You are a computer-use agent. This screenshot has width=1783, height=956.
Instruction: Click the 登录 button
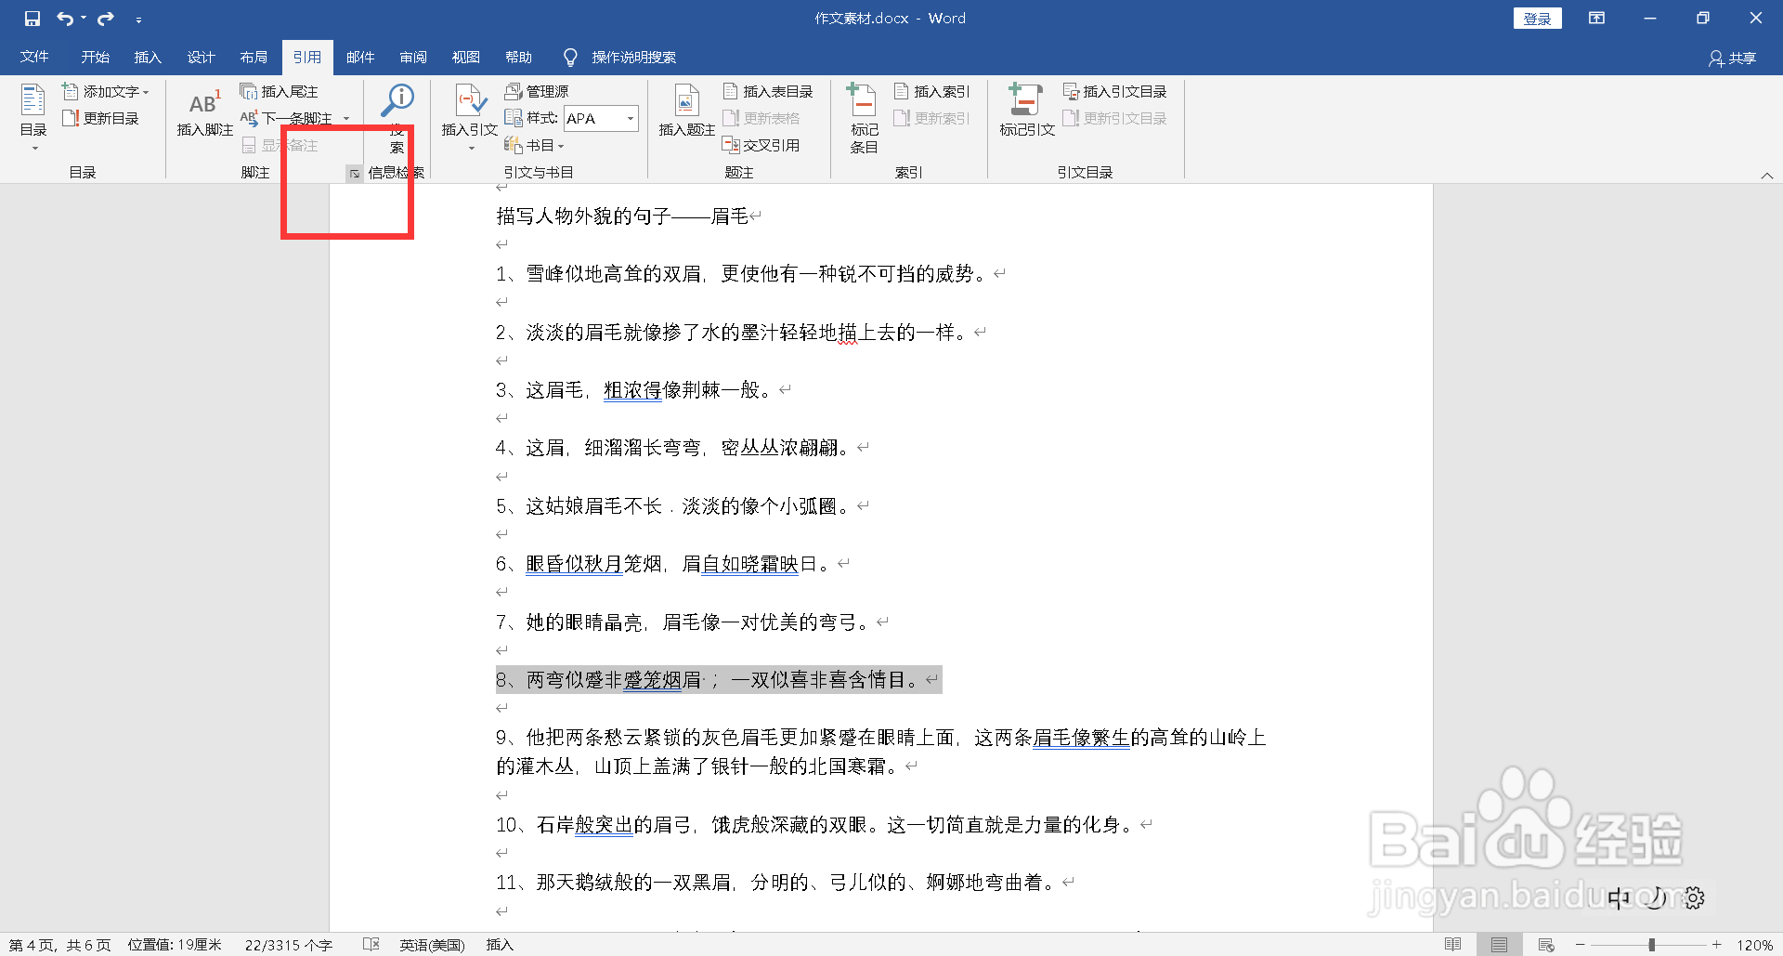click(x=1537, y=19)
